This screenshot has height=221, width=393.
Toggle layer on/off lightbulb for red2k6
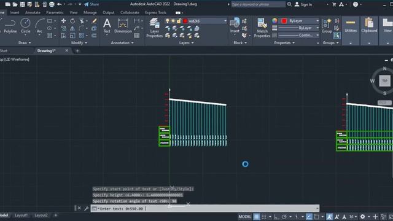(x=168, y=21)
